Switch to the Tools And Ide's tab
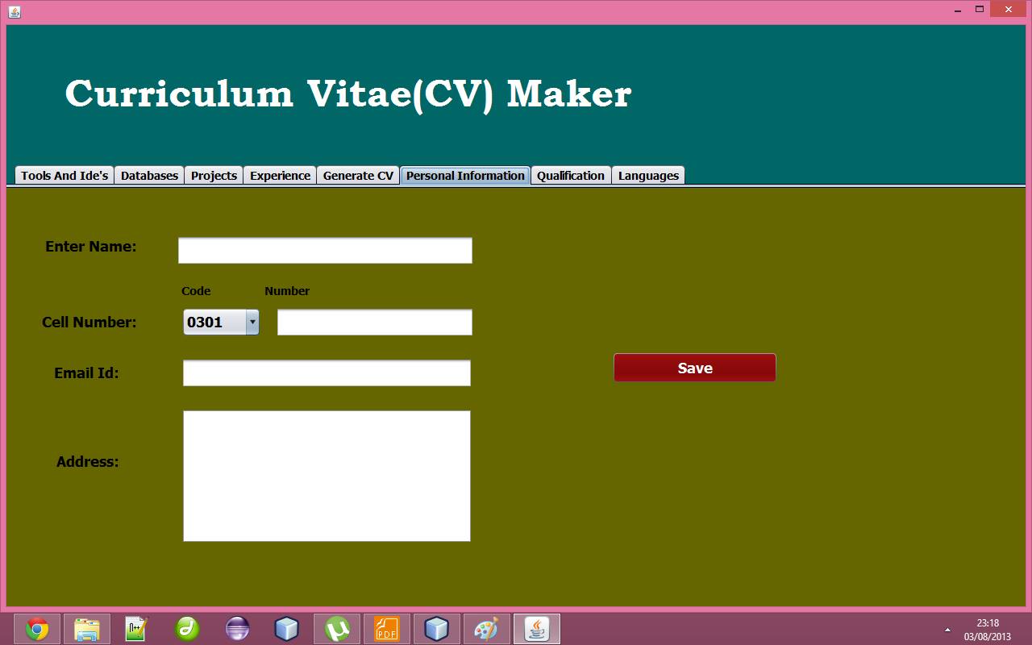Image resolution: width=1032 pixels, height=645 pixels. [64, 175]
